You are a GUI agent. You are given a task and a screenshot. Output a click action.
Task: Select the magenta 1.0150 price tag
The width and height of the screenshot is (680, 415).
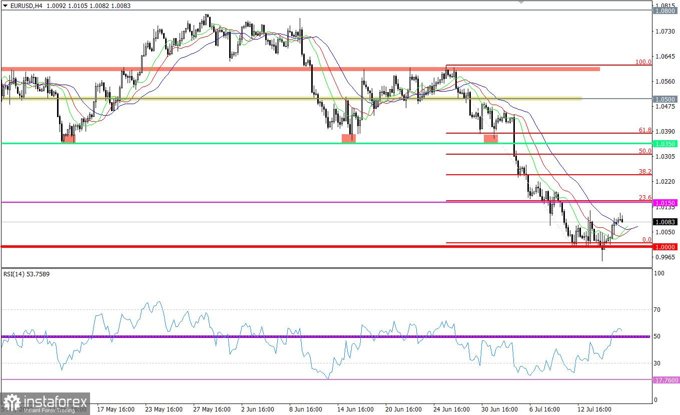[x=665, y=203]
